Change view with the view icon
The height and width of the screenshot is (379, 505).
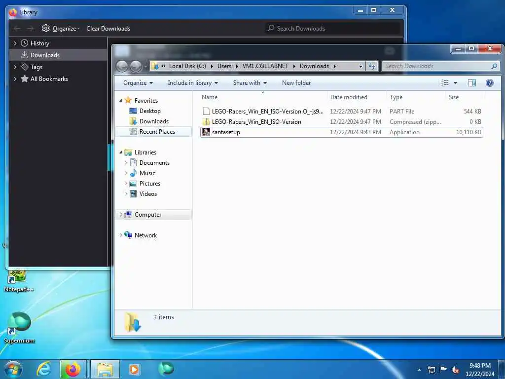coord(445,83)
